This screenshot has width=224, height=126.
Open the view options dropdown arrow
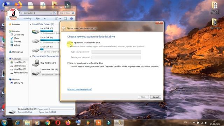click(x=60, y=19)
